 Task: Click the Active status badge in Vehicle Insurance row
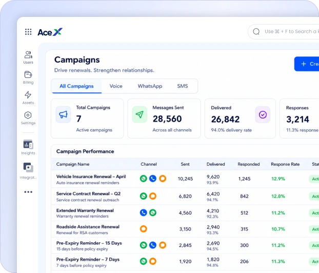[314, 179]
